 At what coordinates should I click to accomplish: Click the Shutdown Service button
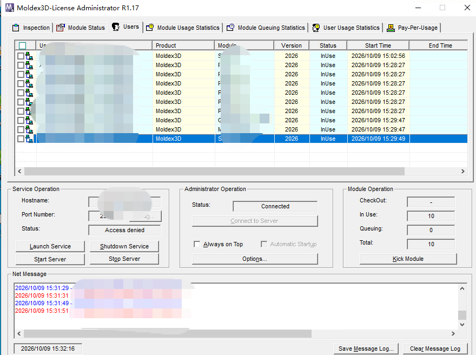click(x=124, y=246)
